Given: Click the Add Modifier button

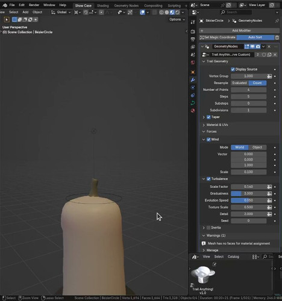Looking at the screenshot, I should pyautogui.click(x=239, y=31).
